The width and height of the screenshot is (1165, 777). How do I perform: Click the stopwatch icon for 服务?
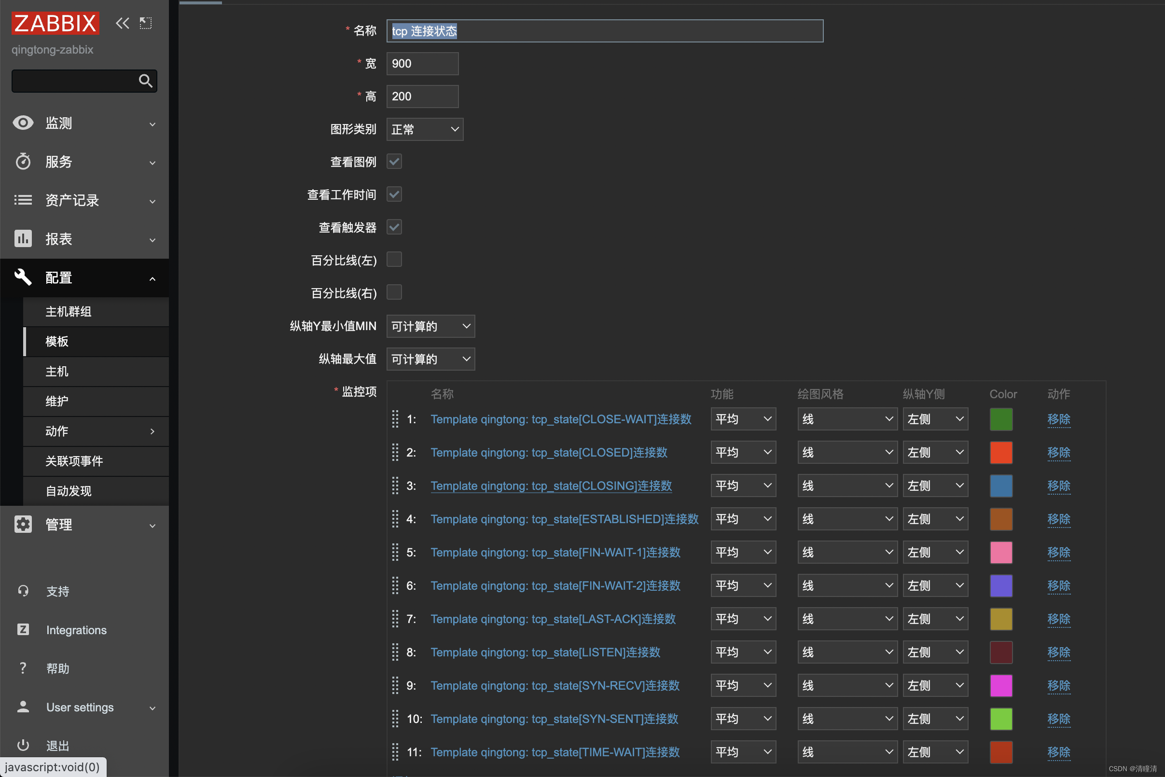pos(23,162)
